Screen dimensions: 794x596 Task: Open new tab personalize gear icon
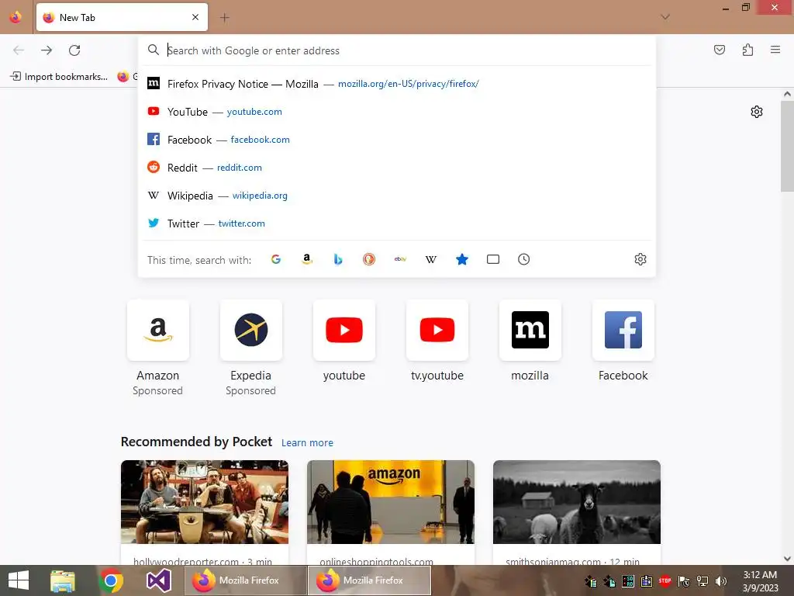coord(757,112)
